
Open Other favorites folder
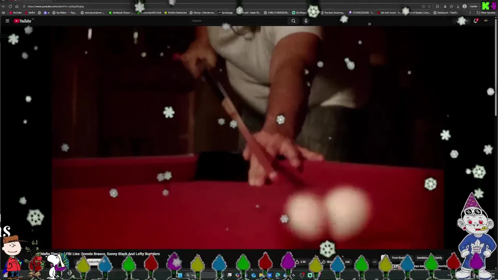(x=486, y=12)
